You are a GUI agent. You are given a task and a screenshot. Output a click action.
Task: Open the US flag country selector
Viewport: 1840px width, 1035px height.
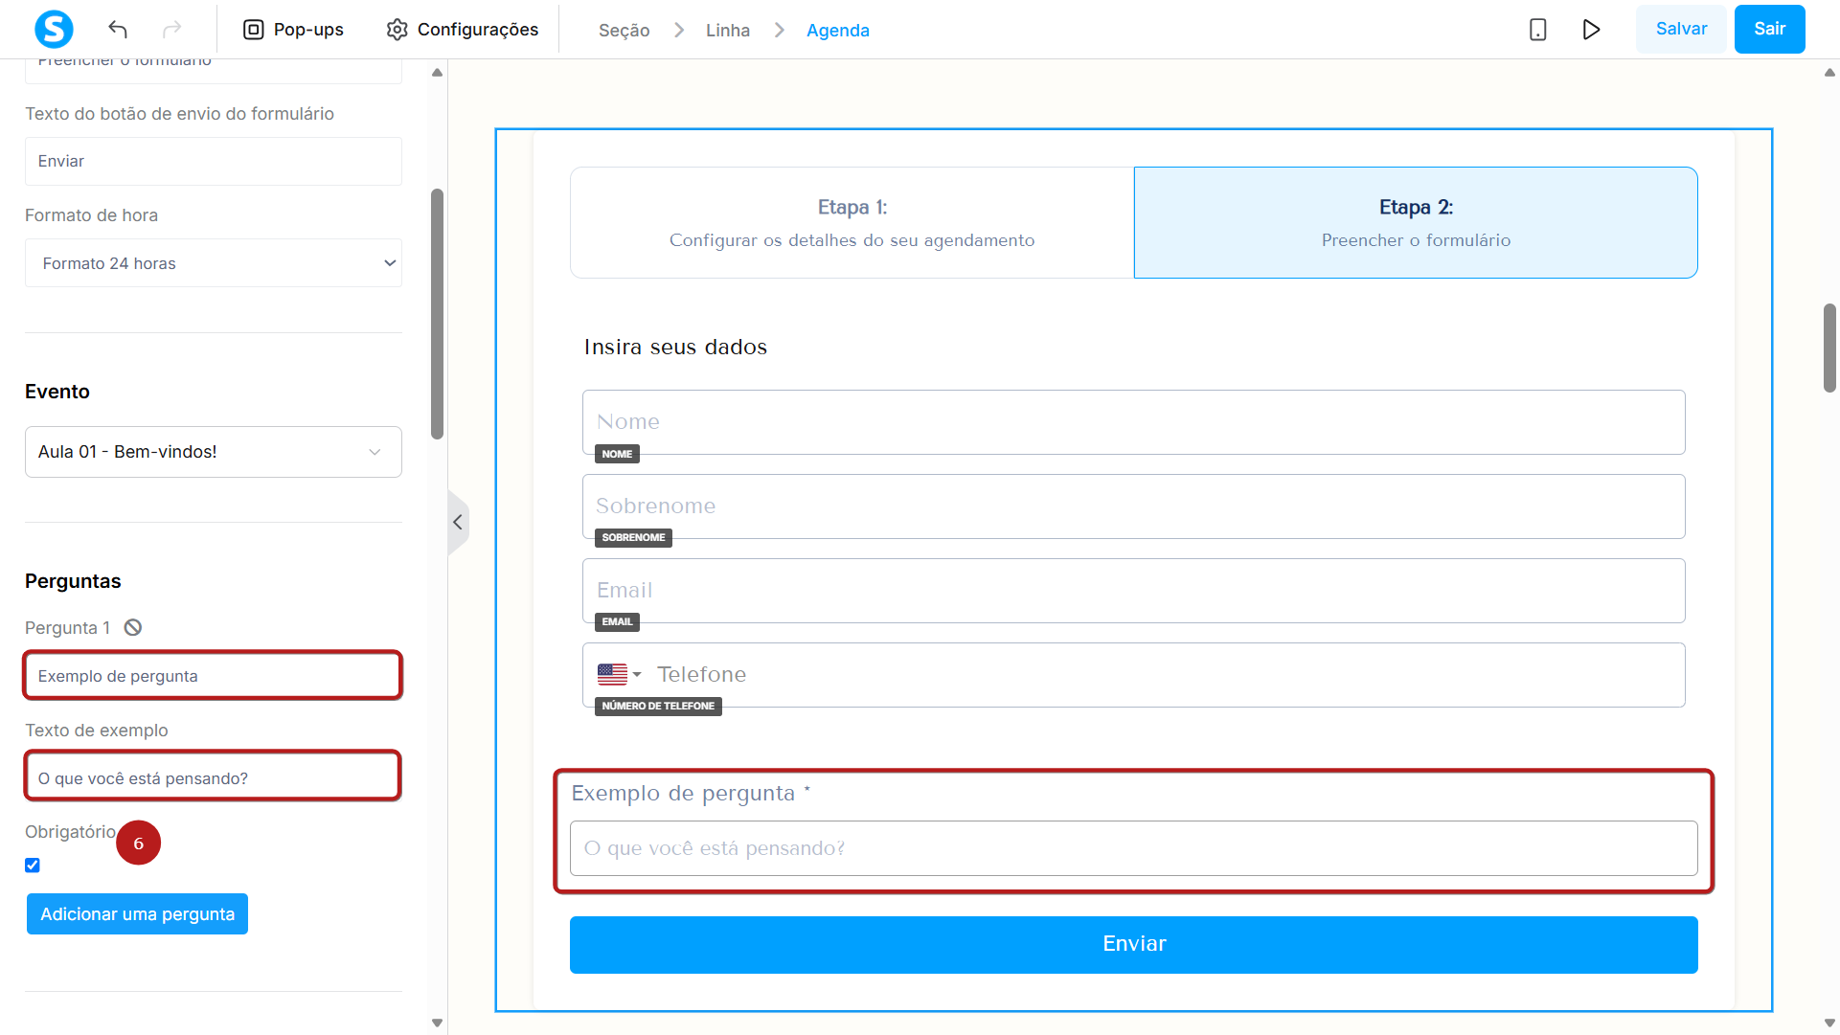tap(620, 674)
